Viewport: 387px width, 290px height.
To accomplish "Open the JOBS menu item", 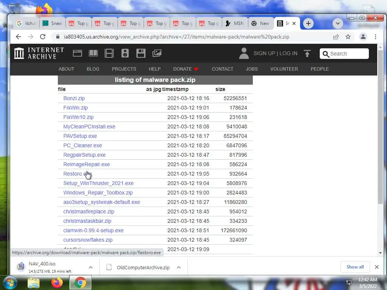I will [x=252, y=69].
